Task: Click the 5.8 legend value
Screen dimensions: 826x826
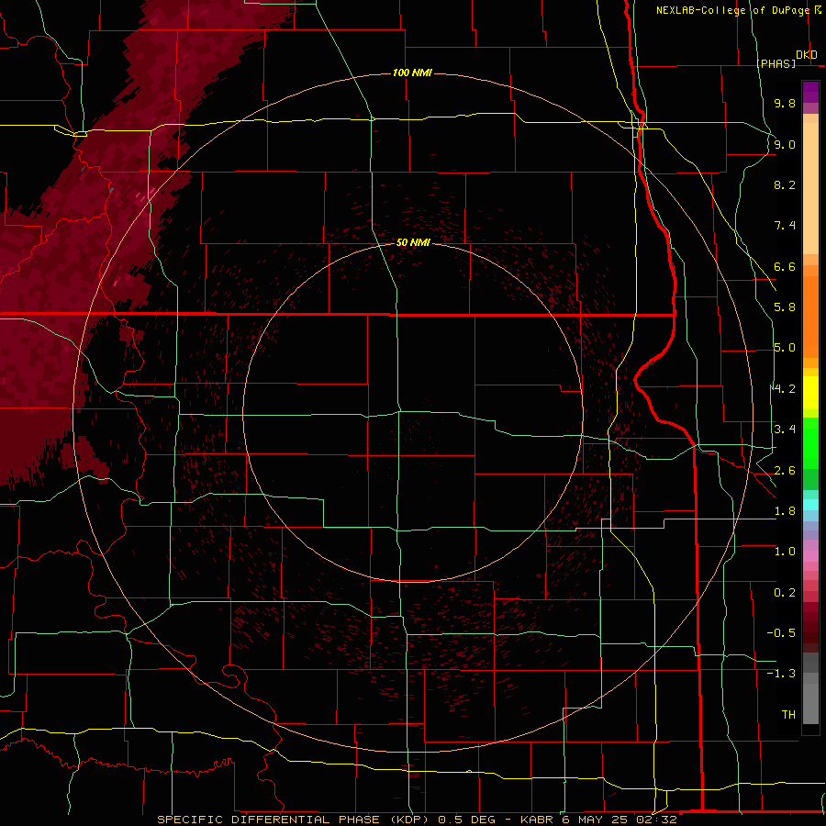Action: 785,307
